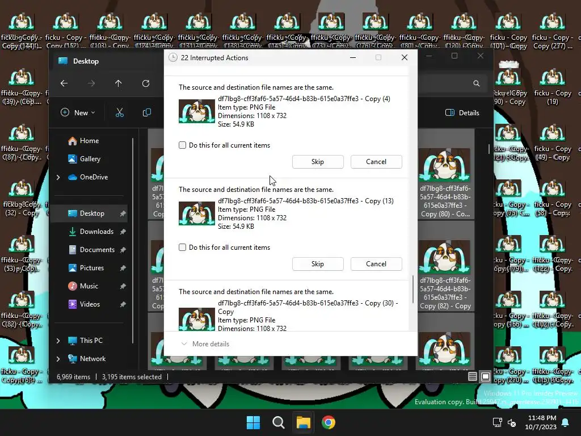
Task: Select Desktop in the navigation pane
Action: (x=89, y=213)
